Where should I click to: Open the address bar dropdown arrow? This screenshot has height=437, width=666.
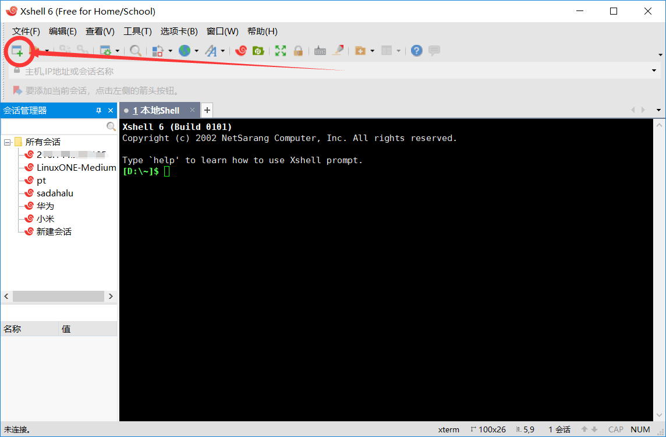654,71
